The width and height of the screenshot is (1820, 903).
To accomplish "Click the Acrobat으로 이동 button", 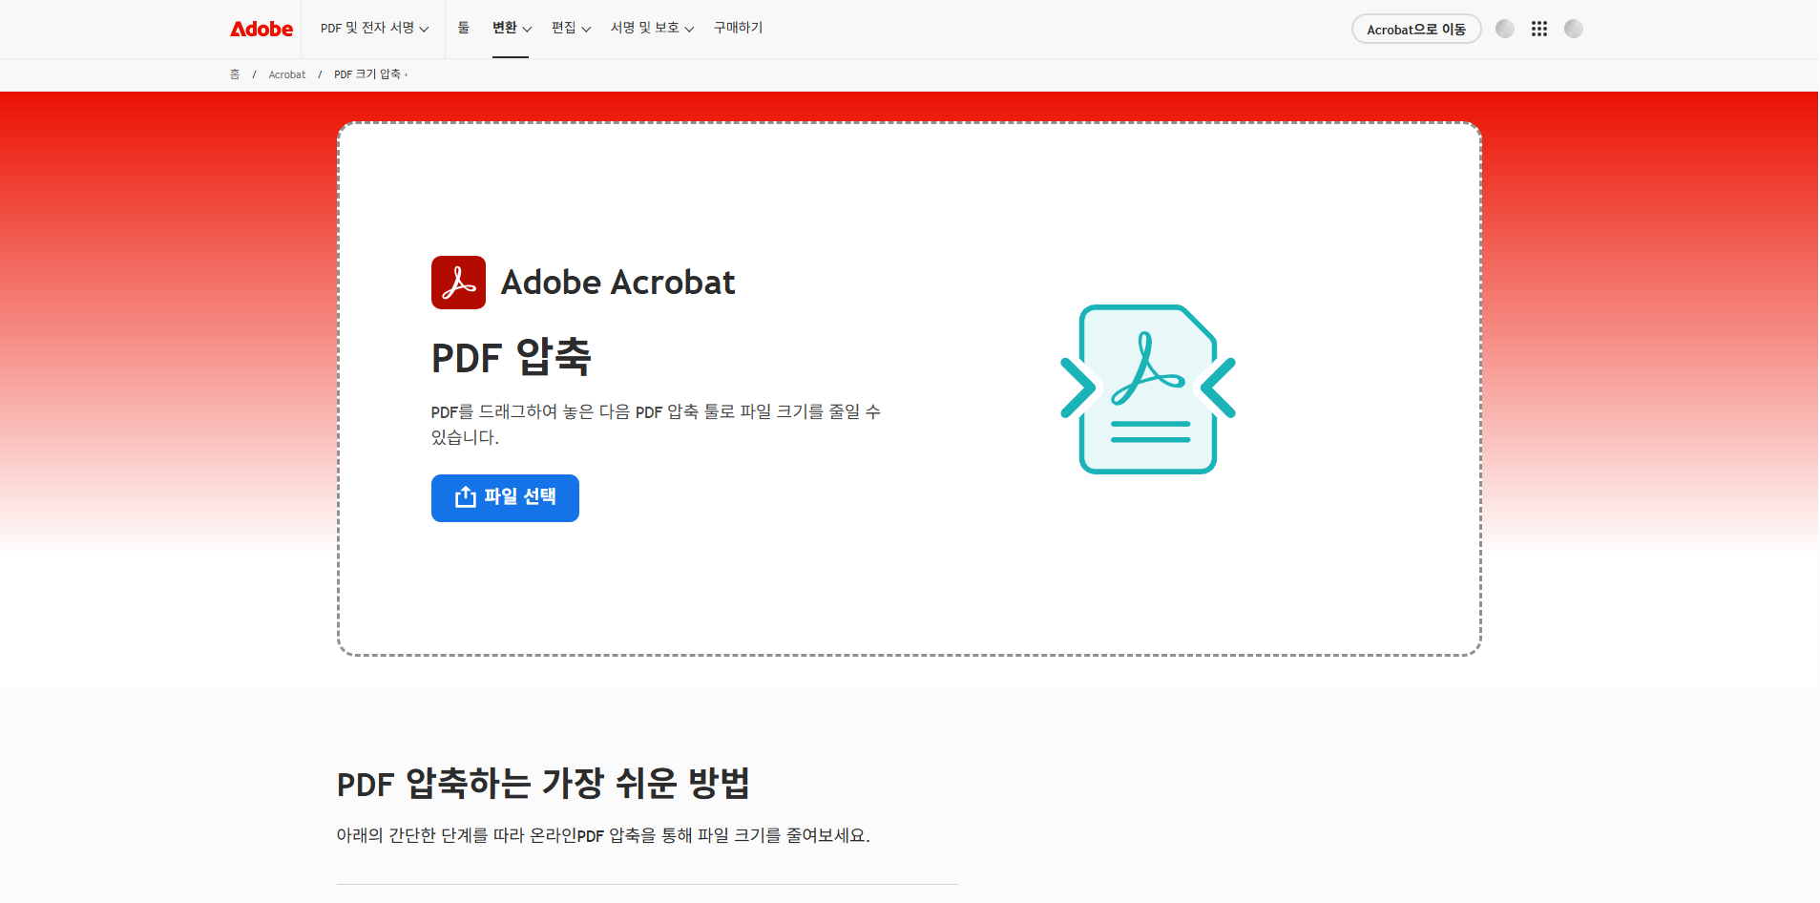I will tap(1416, 29).
